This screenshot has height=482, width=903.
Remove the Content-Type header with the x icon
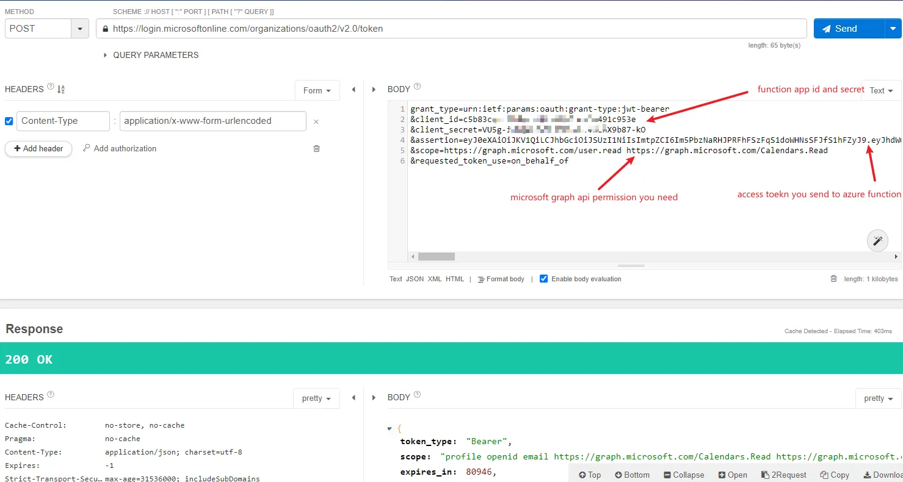click(x=316, y=121)
